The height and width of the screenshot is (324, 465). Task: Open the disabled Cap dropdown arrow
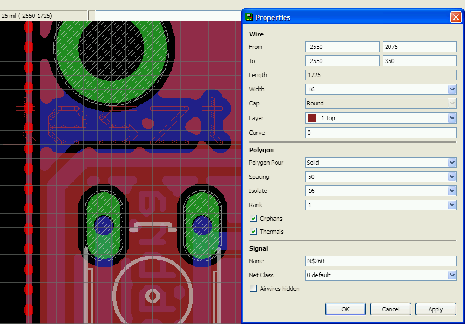[x=451, y=103]
